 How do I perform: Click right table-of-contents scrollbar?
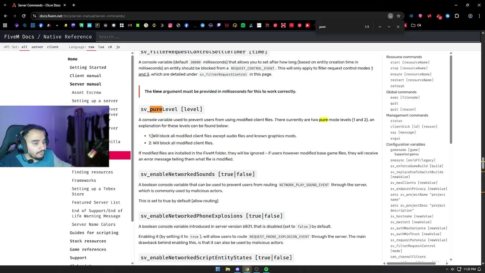point(451,100)
